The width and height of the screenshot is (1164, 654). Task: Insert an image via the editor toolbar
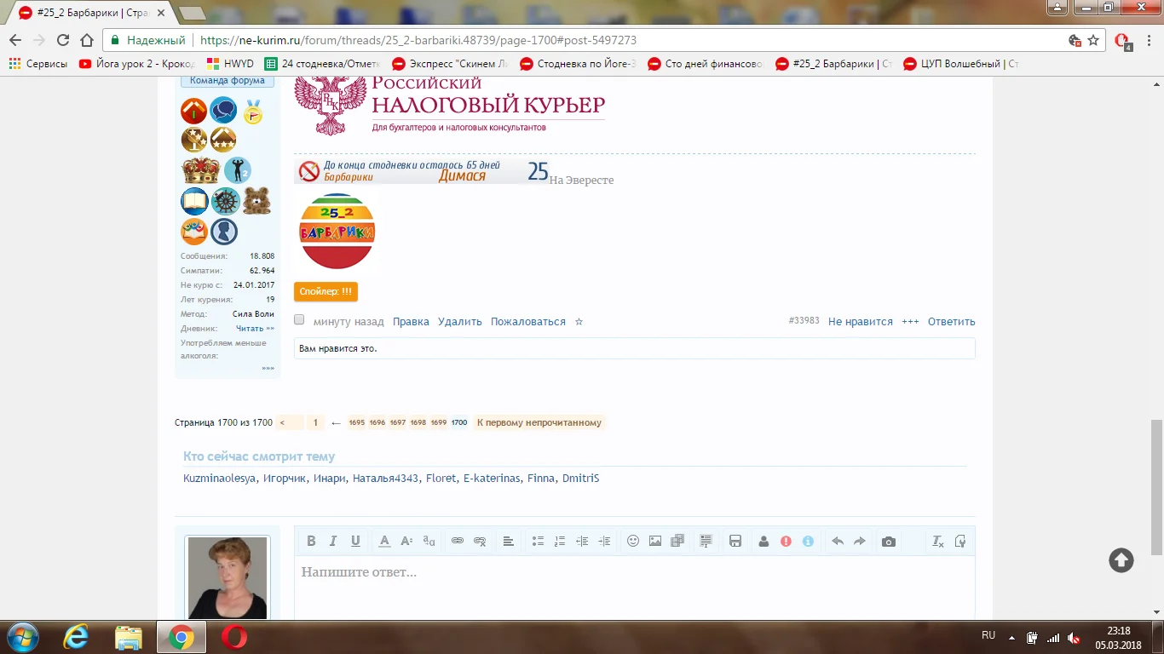[655, 541]
